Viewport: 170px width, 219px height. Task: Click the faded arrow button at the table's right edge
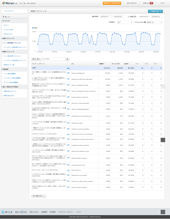[x=163, y=86]
